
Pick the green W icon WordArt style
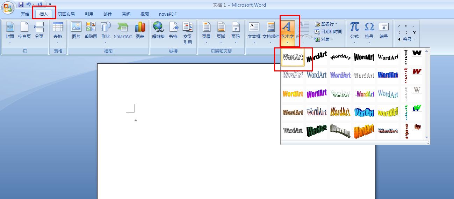[417, 108]
